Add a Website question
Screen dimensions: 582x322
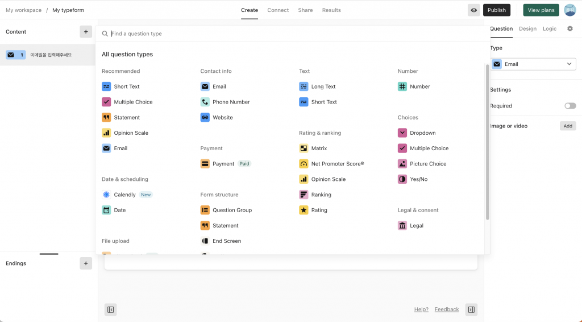coord(217,117)
